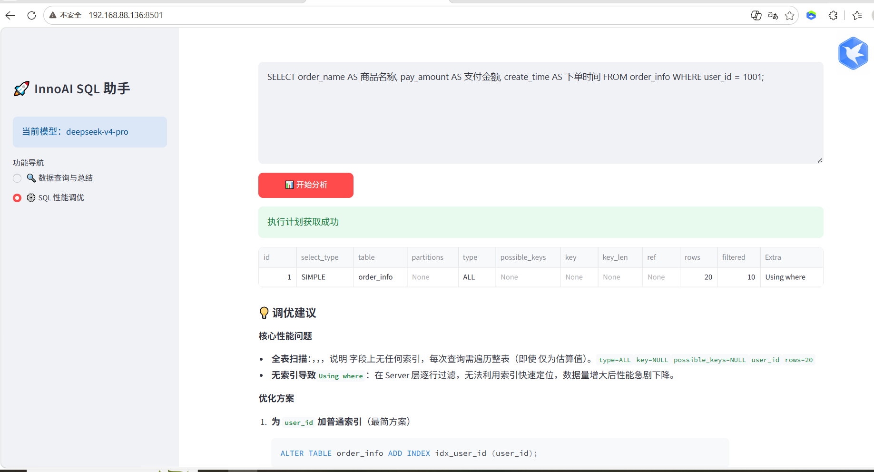Open the browser copilot chat icon

[x=756, y=15]
